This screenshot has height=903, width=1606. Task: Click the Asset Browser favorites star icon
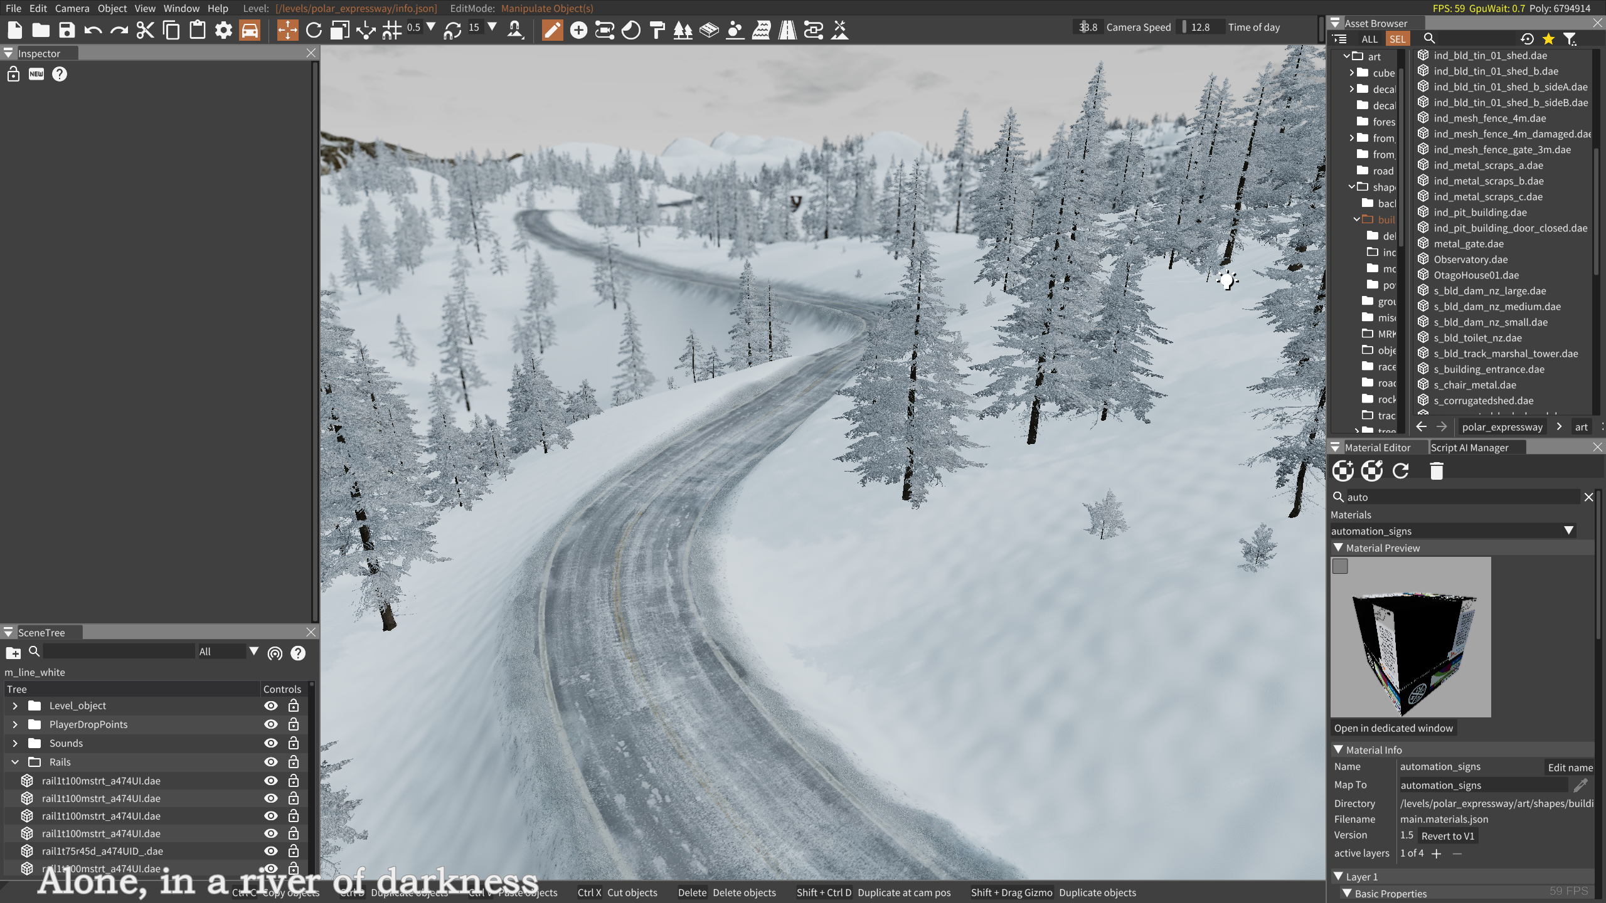[1548, 39]
